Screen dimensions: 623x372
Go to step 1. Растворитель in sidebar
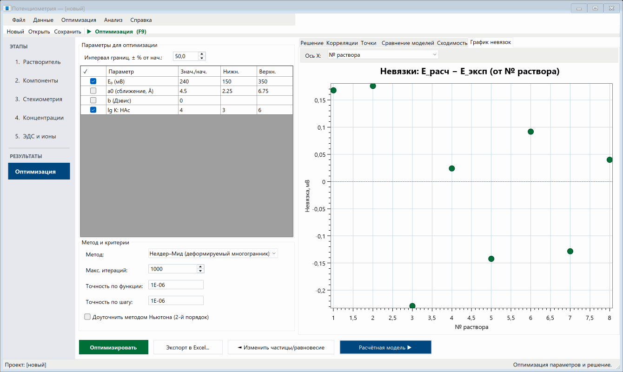[39, 62]
